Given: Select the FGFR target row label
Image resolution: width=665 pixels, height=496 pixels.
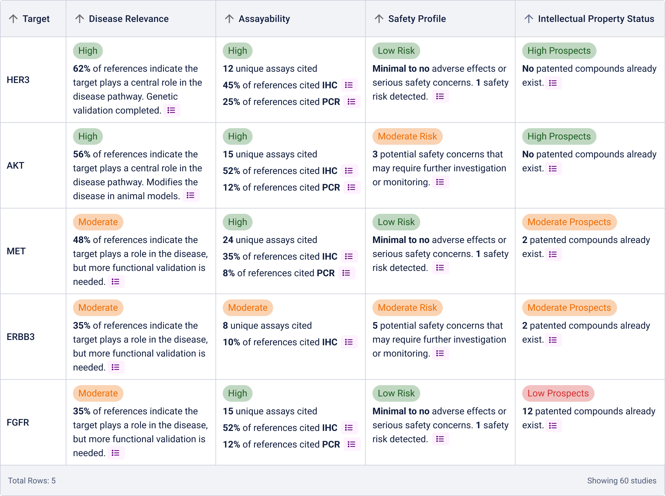Looking at the screenshot, I should pos(18,422).
